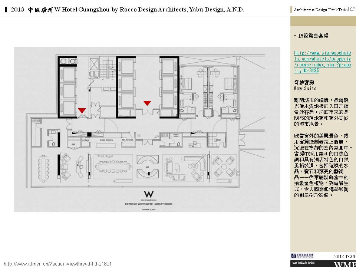Image resolution: width=356 pixels, height=267 pixels.
Task: Click the Extreme Wow Suite - Great Room caption
Action: point(148,204)
